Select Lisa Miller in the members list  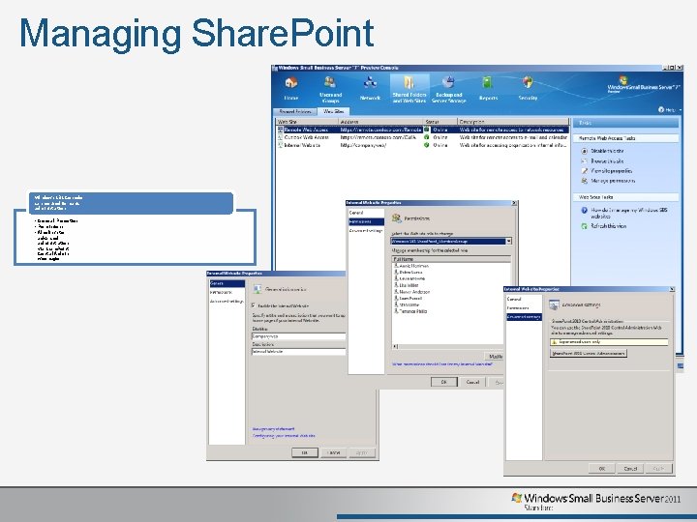click(409, 285)
